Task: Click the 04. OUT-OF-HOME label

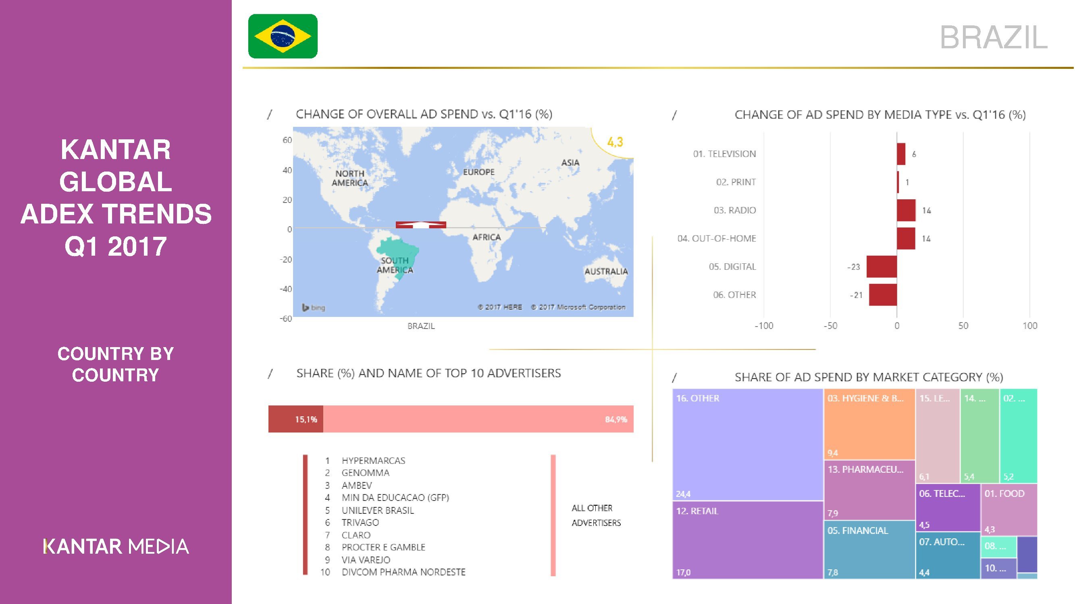Action: click(x=717, y=238)
